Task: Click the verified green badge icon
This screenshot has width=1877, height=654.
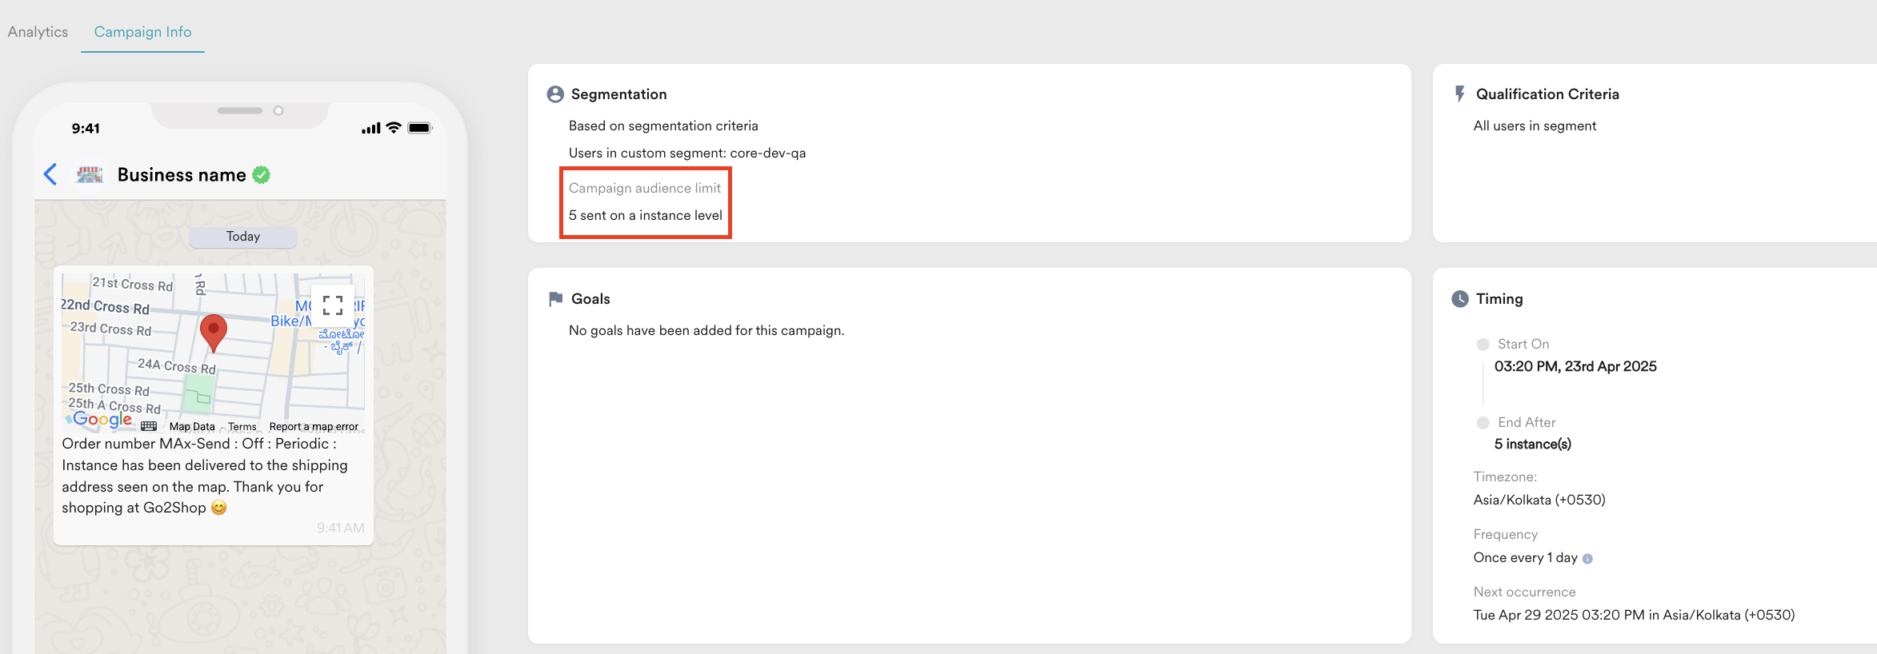Action: click(x=262, y=175)
